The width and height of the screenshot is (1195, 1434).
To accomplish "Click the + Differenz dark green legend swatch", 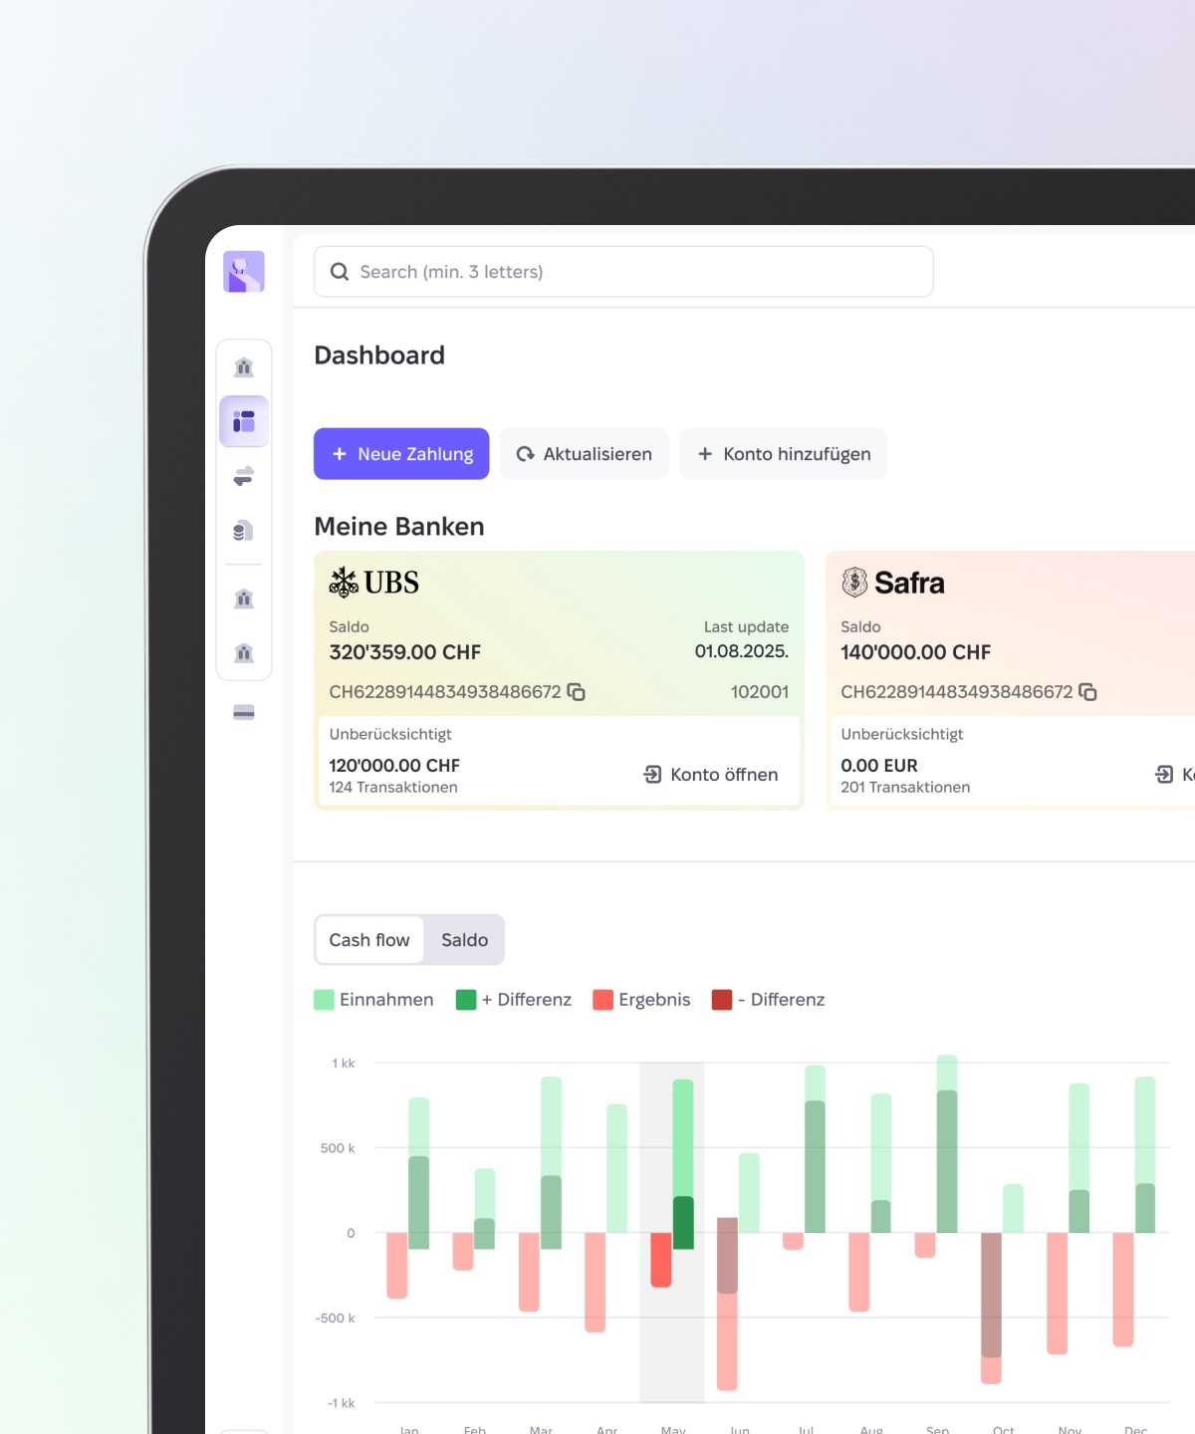I will (466, 1000).
